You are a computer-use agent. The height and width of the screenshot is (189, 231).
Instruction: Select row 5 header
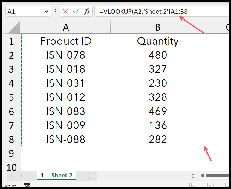point(11,97)
